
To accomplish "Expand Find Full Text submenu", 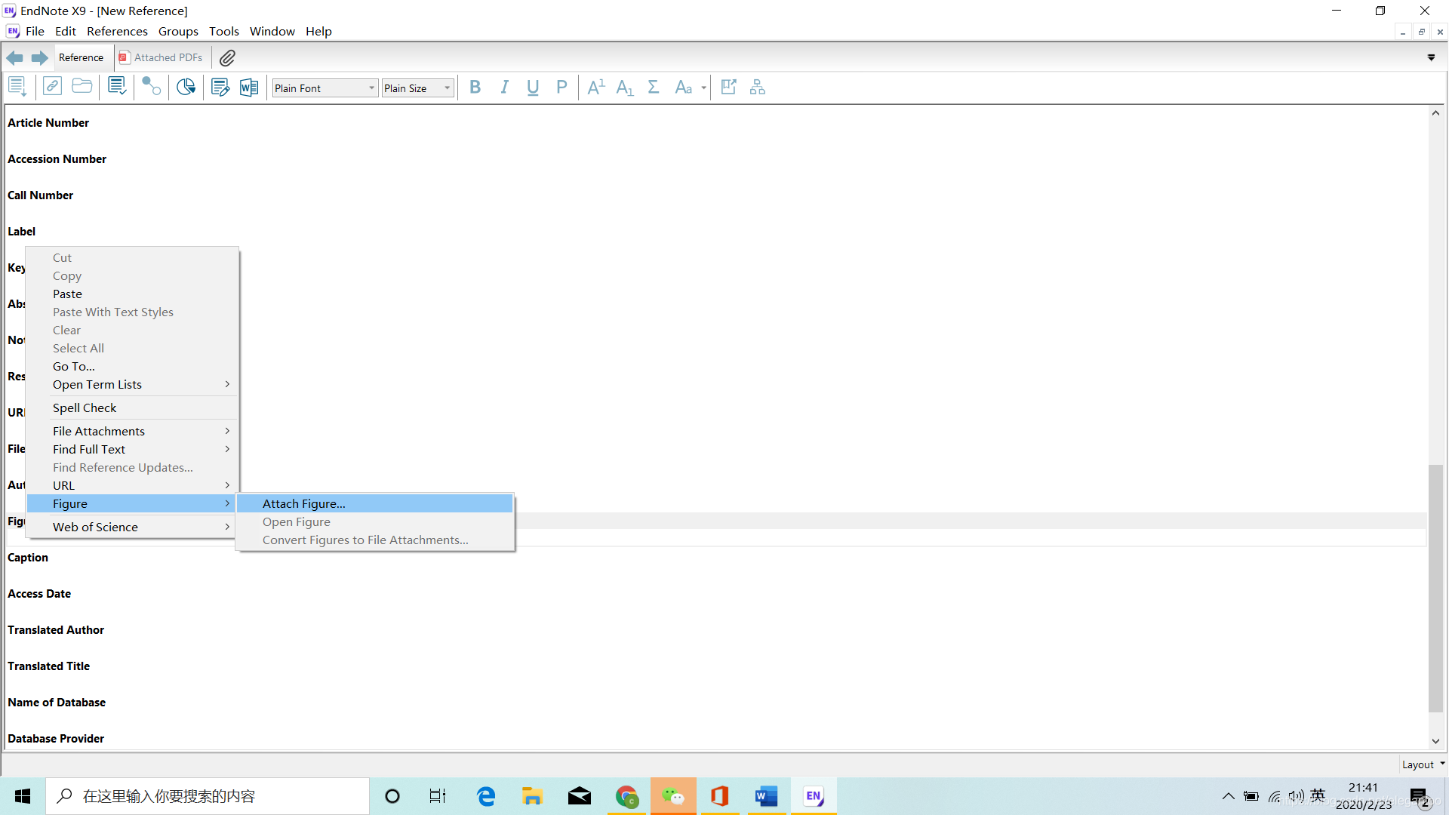I will [x=132, y=449].
